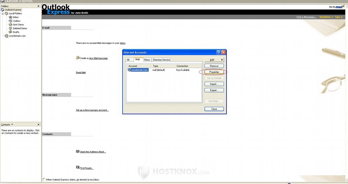Click the Local Folders icon
The width and height of the screenshot is (348, 184).
pos(6,13)
